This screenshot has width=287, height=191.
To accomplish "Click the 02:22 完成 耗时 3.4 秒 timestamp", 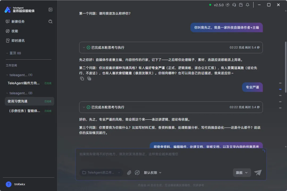I will coord(245,107).
